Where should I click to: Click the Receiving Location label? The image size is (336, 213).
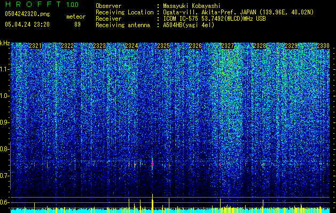[124, 12]
